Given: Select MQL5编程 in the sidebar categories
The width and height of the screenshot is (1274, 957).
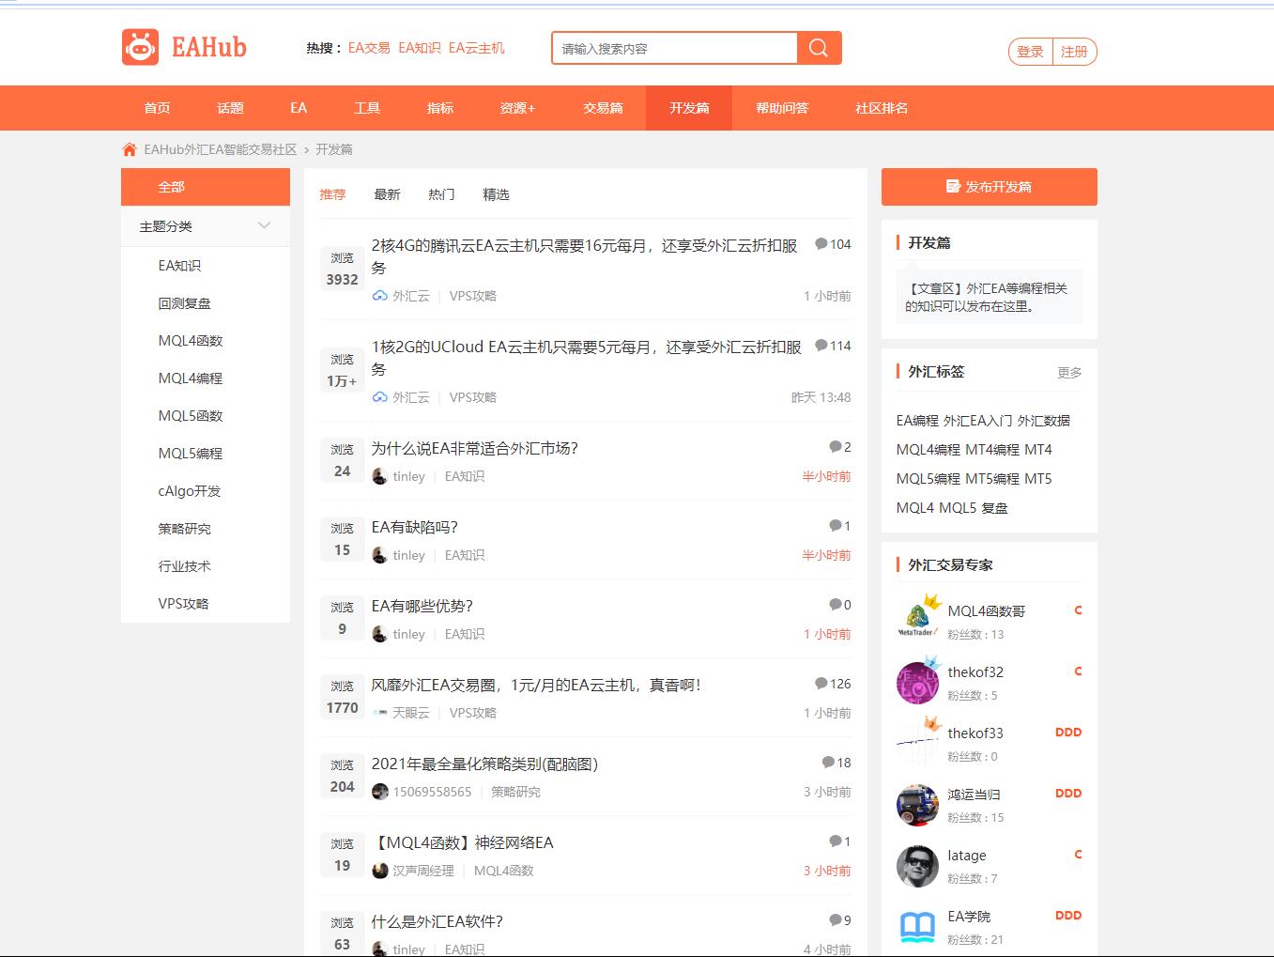Looking at the screenshot, I should pyautogui.click(x=191, y=454).
